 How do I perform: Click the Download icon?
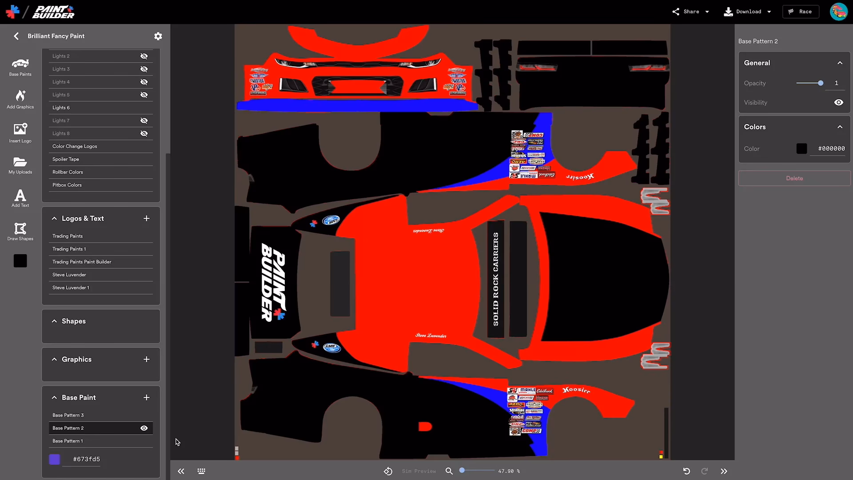(x=728, y=12)
